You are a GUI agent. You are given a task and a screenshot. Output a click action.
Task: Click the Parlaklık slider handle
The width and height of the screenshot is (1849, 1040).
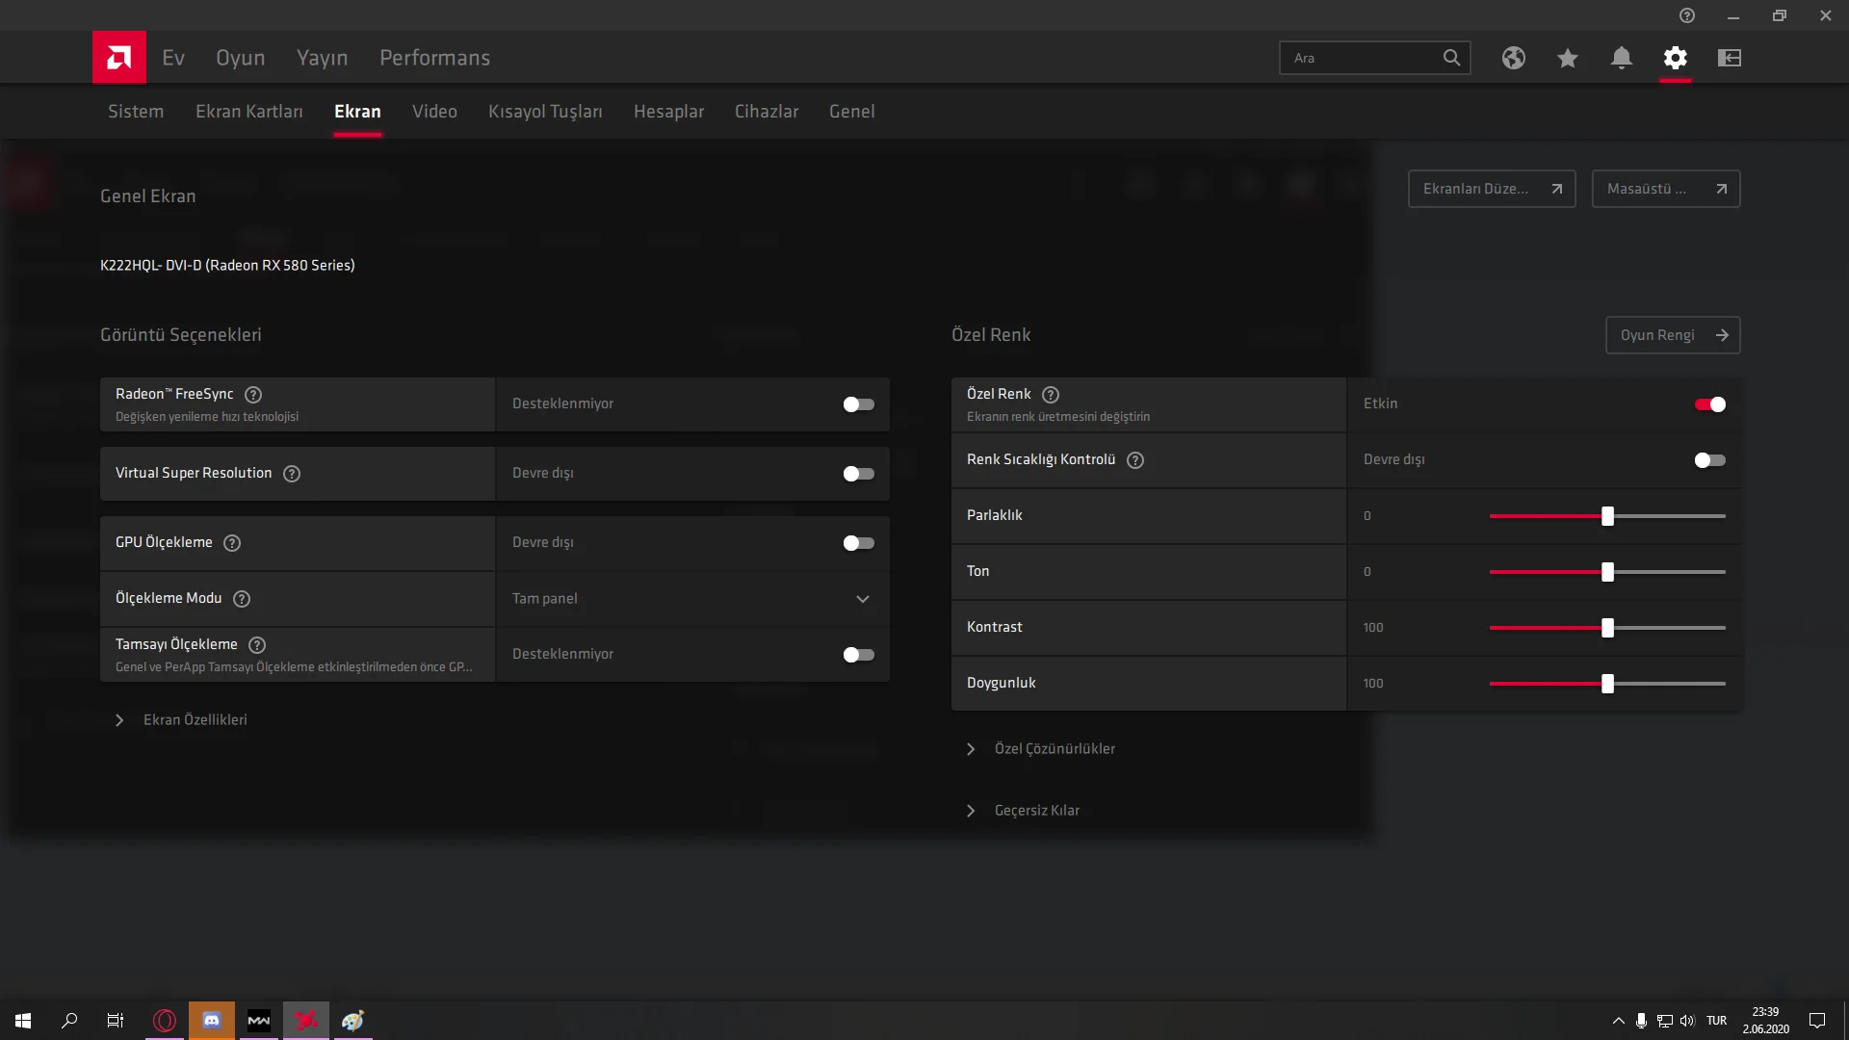(1607, 516)
